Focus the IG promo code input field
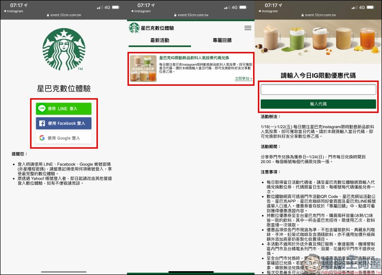This screenshot has height=275, width=382. click(x=318, y=90)
